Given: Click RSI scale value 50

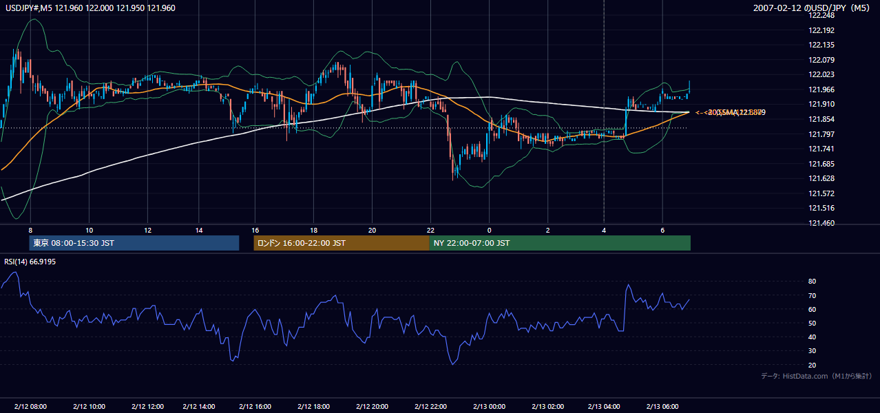Looking at the screenshot, I should pos(812,323).
